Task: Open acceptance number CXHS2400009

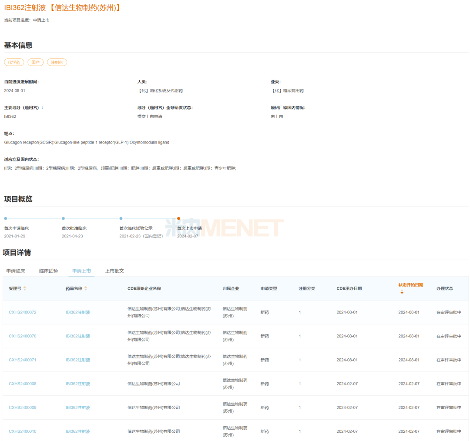Action: (x=23, y=408)
